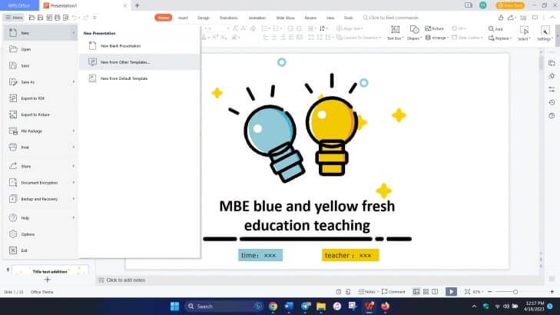Screen dimensions: 560x315
Task: Start slideshow with the play button
Action: tap(451, 292)
